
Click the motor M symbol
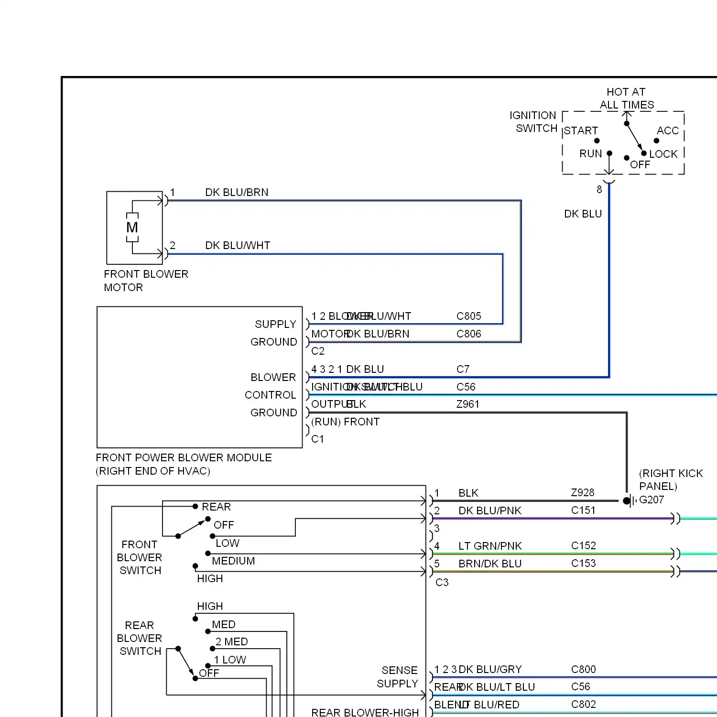pyautogui.click(x=132, y=228)
